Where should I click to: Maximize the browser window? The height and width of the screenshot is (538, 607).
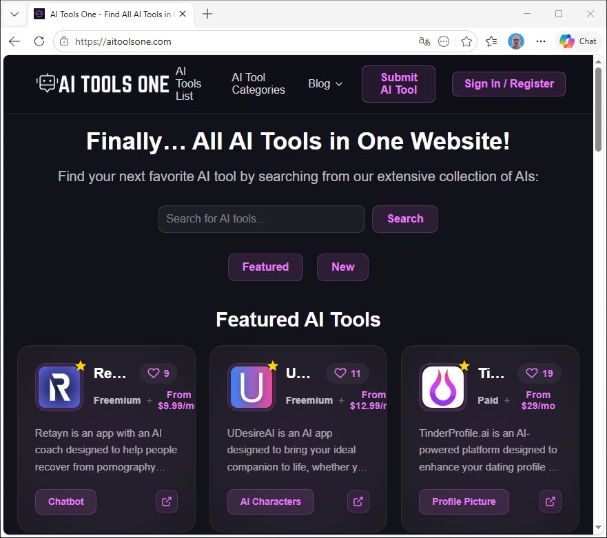559,14
